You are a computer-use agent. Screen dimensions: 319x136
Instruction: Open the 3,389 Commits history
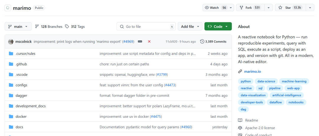(213, 42)
